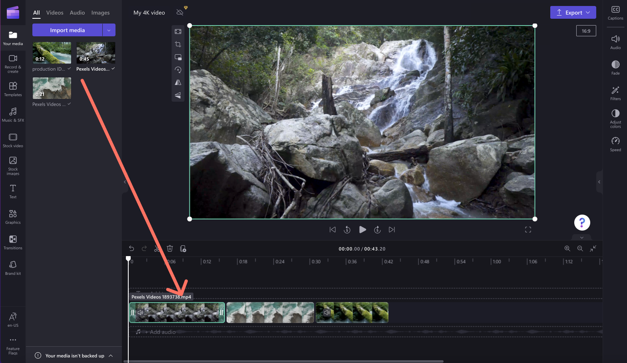Open Record & create panel
Screen dimensions: 627x363
(x=13, y=64)
